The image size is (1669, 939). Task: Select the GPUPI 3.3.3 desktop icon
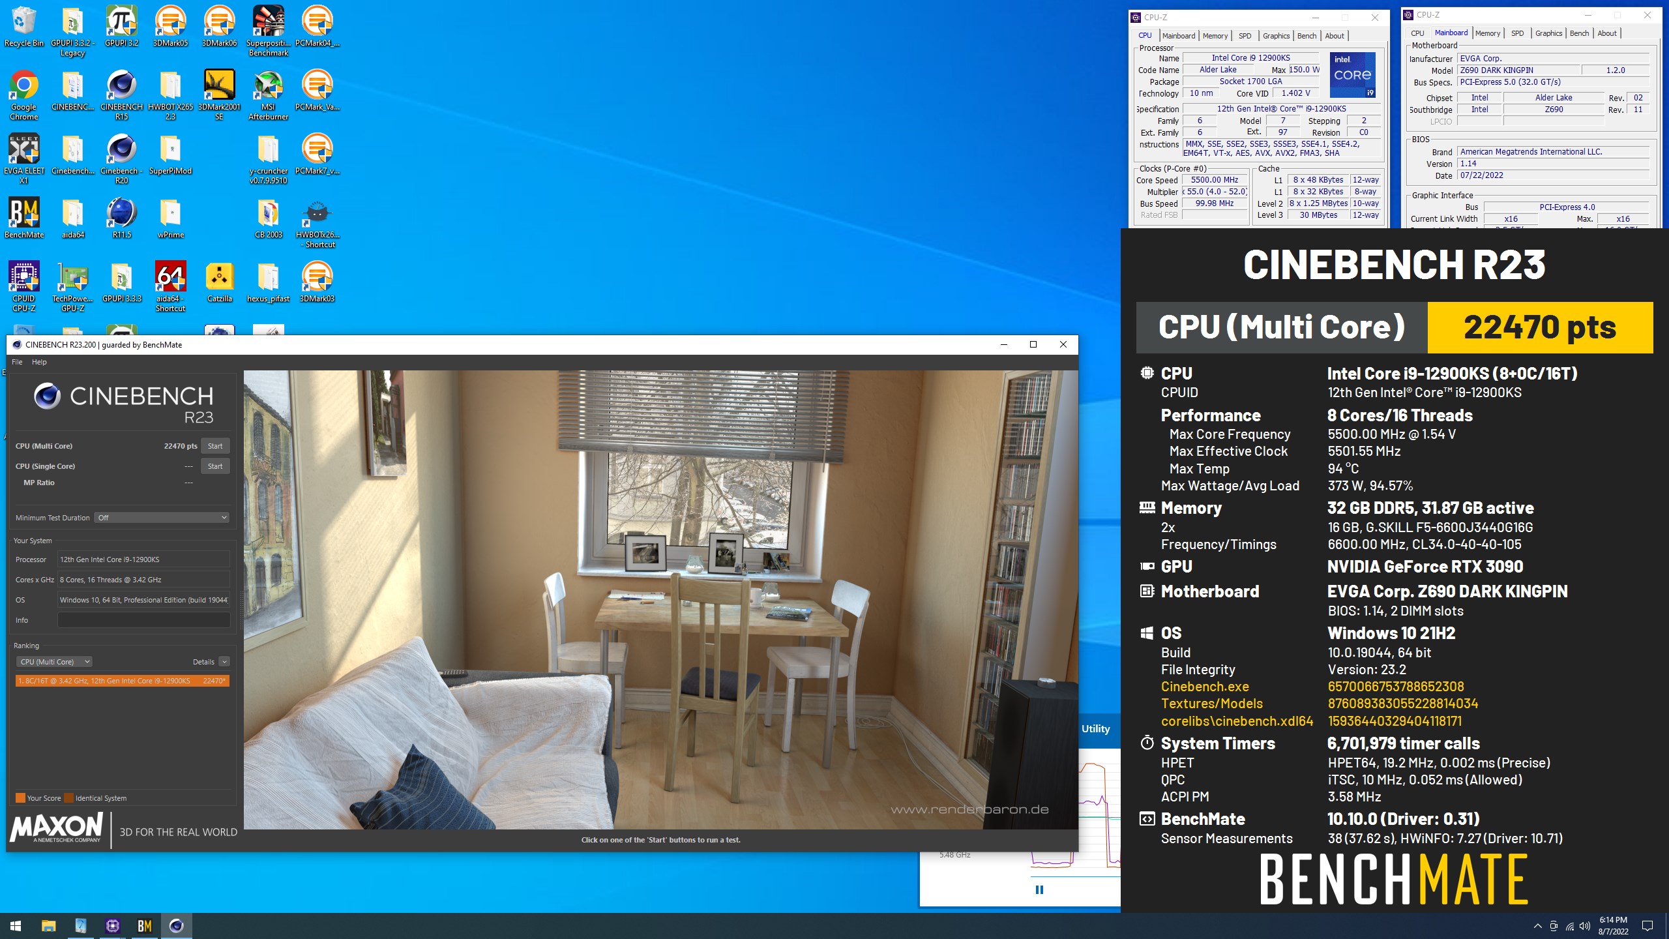tap(122, 282)
